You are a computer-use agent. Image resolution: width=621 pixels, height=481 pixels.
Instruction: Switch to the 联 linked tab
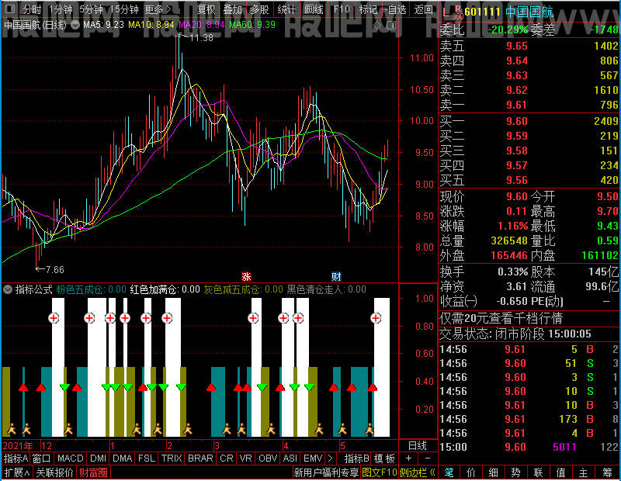(538, 472)
